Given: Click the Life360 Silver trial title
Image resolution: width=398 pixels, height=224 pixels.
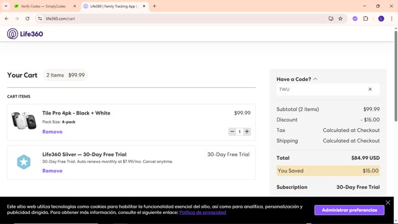Looking at the screenshot, I should 85,154.
